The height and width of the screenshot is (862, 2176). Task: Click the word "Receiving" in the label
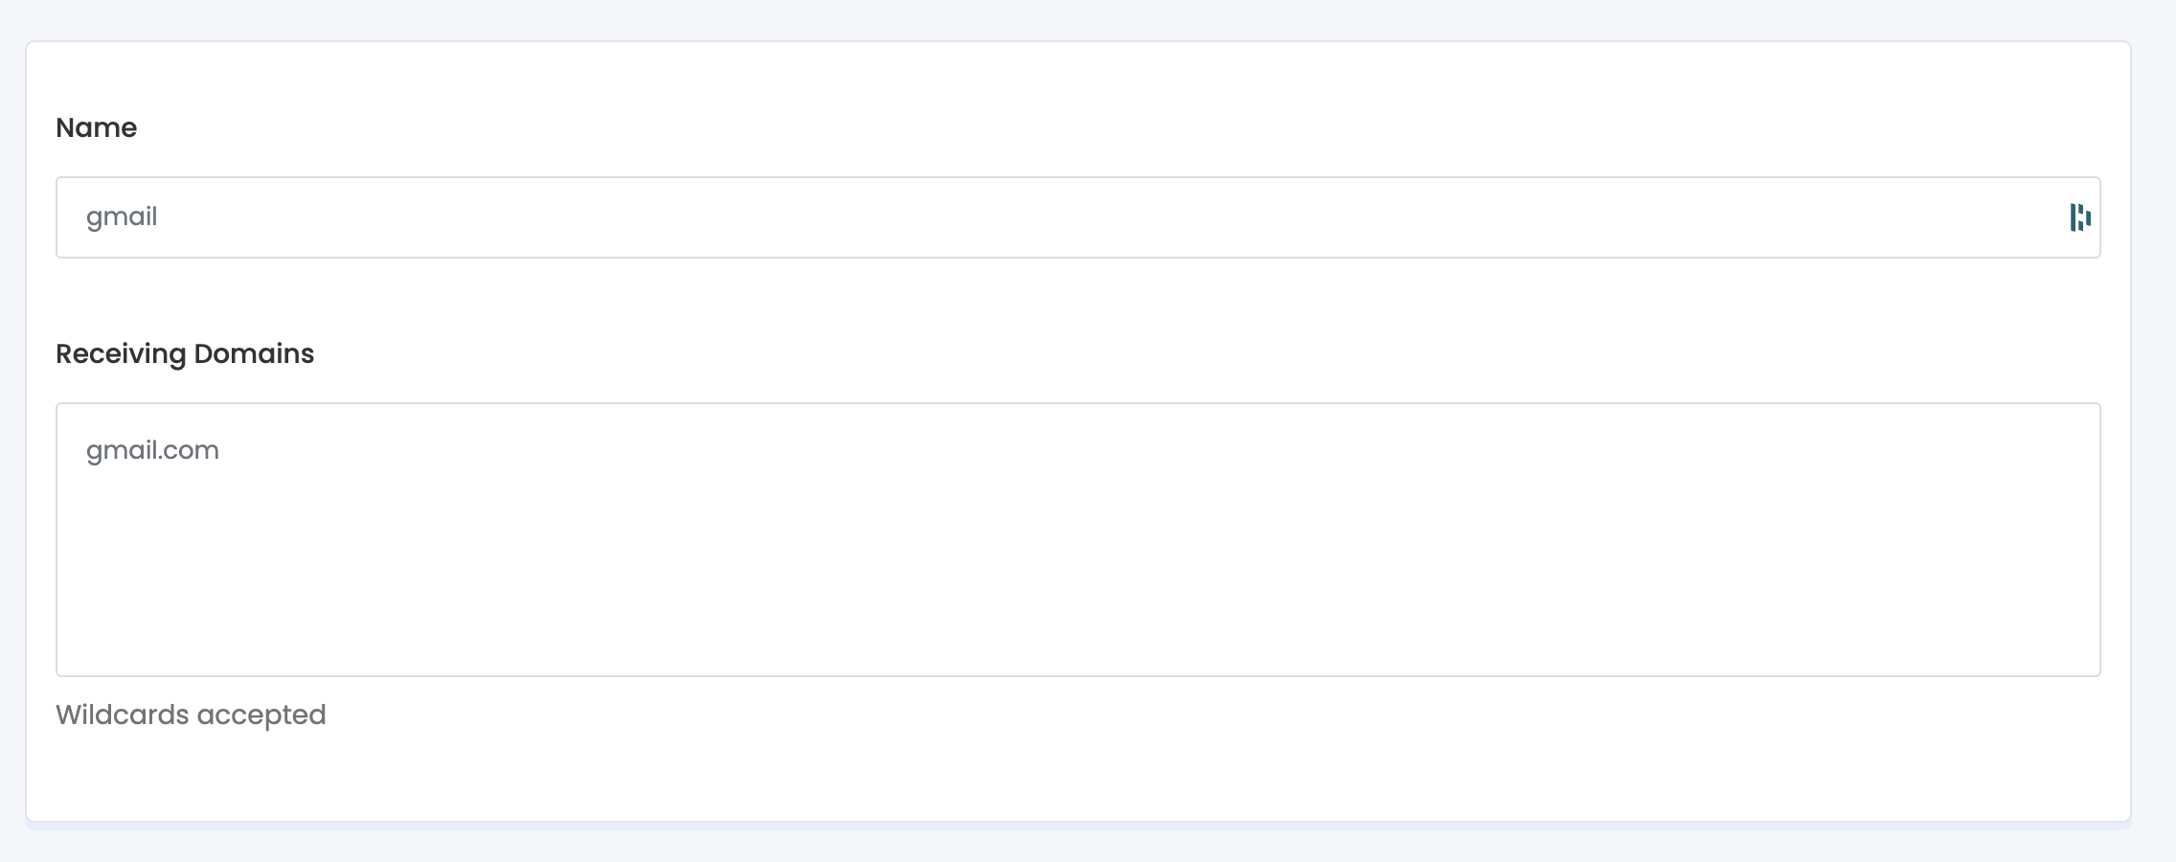(121, 353)
